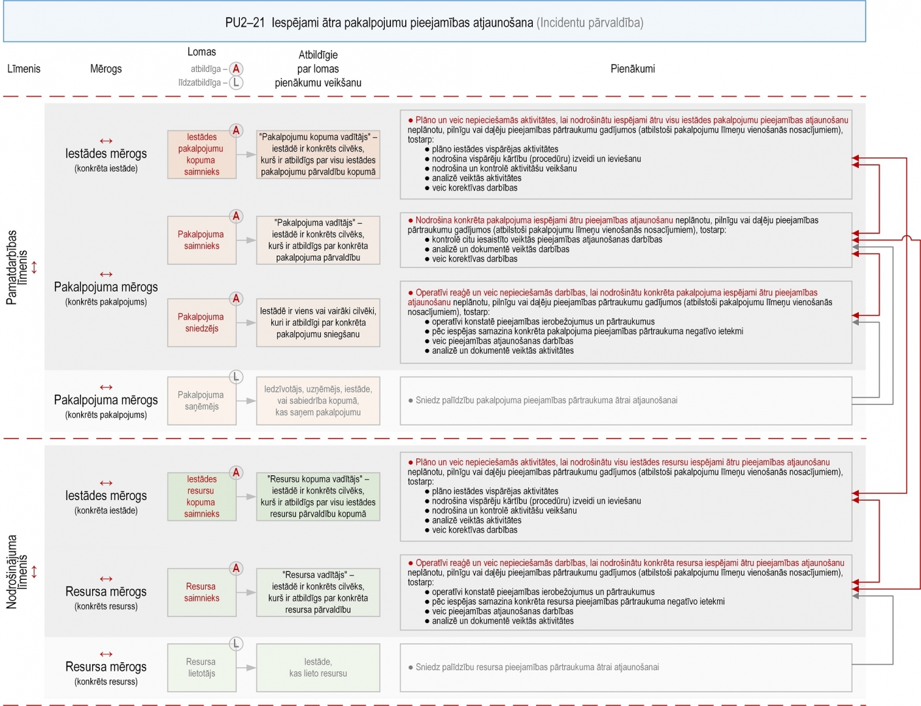The image size is (921, 706).
Task: Click double arrow above 'Pakalpojuma mērogs' beside Pakalpojuma sniedzējs
Action: pyautogui.click(x=106, y=275)
